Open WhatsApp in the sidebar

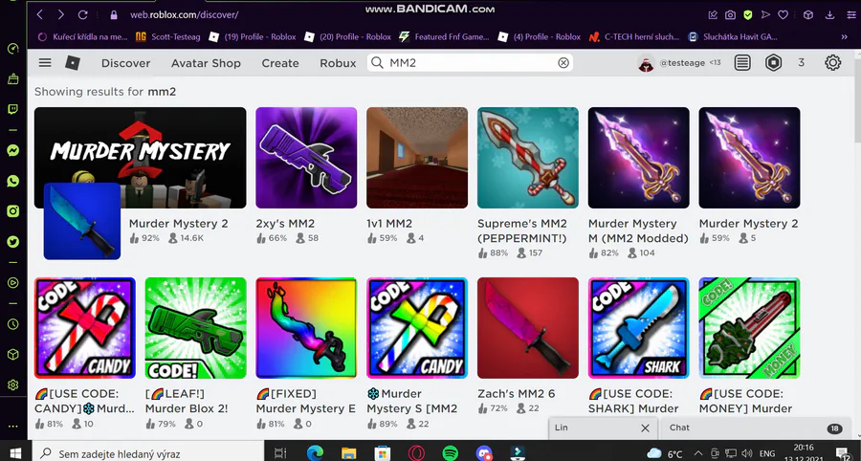pos(13,181)
